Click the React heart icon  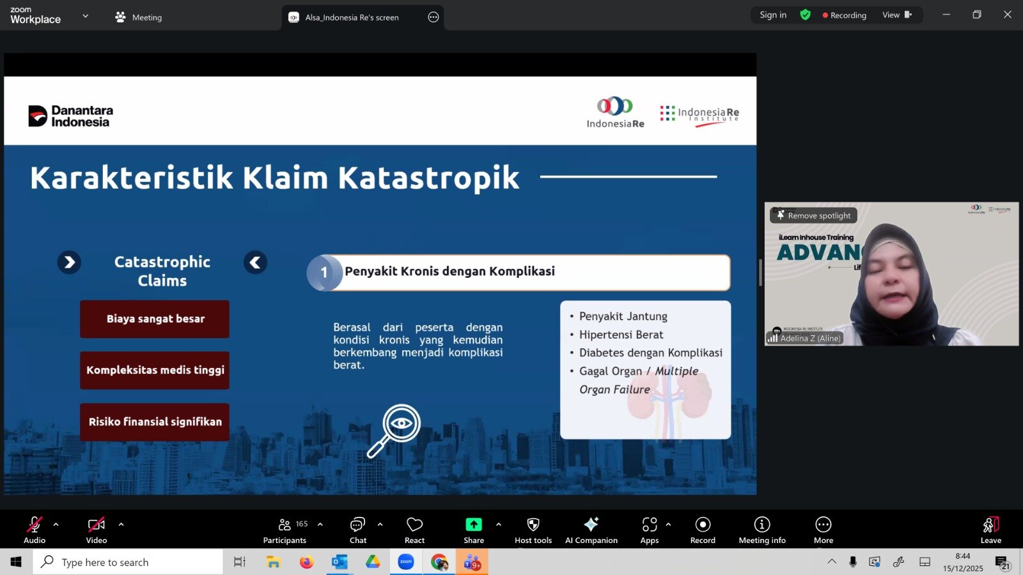[414, 530]
